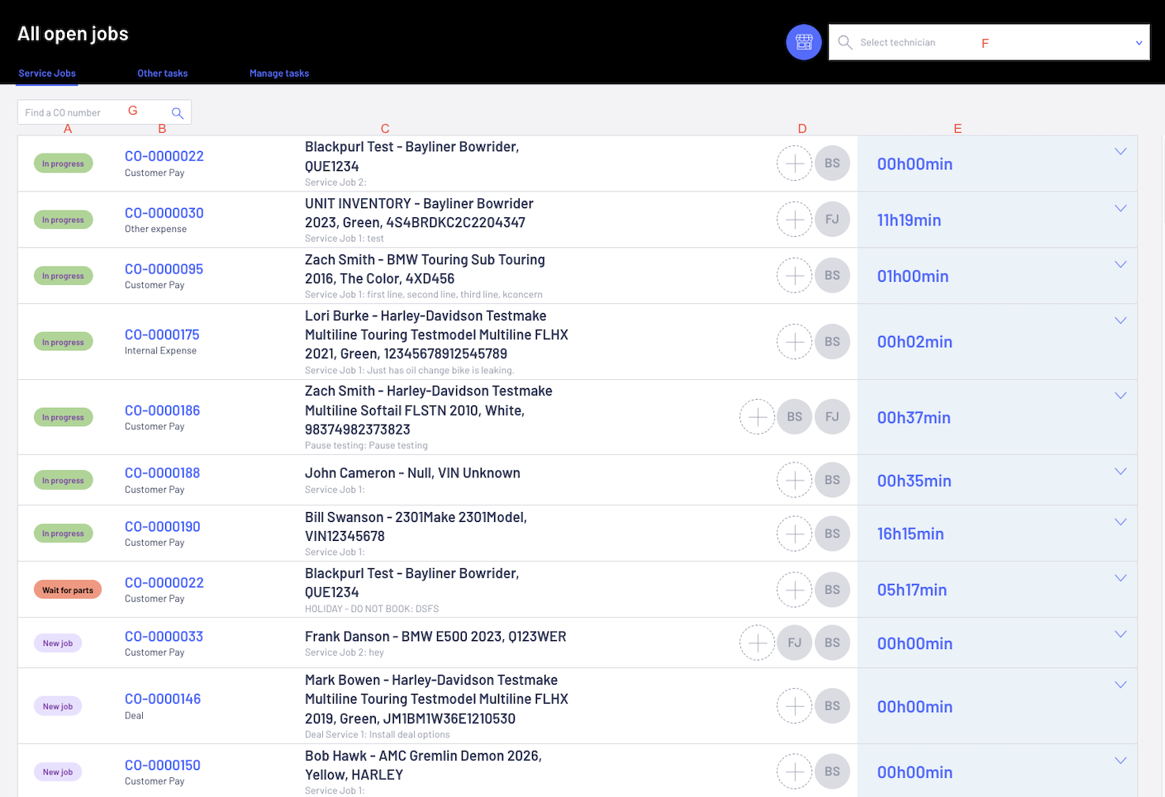The height and width of the screenshot is (797, 1165).
Task: Open customer order CO-0000188 link
Action: [163, 473]
